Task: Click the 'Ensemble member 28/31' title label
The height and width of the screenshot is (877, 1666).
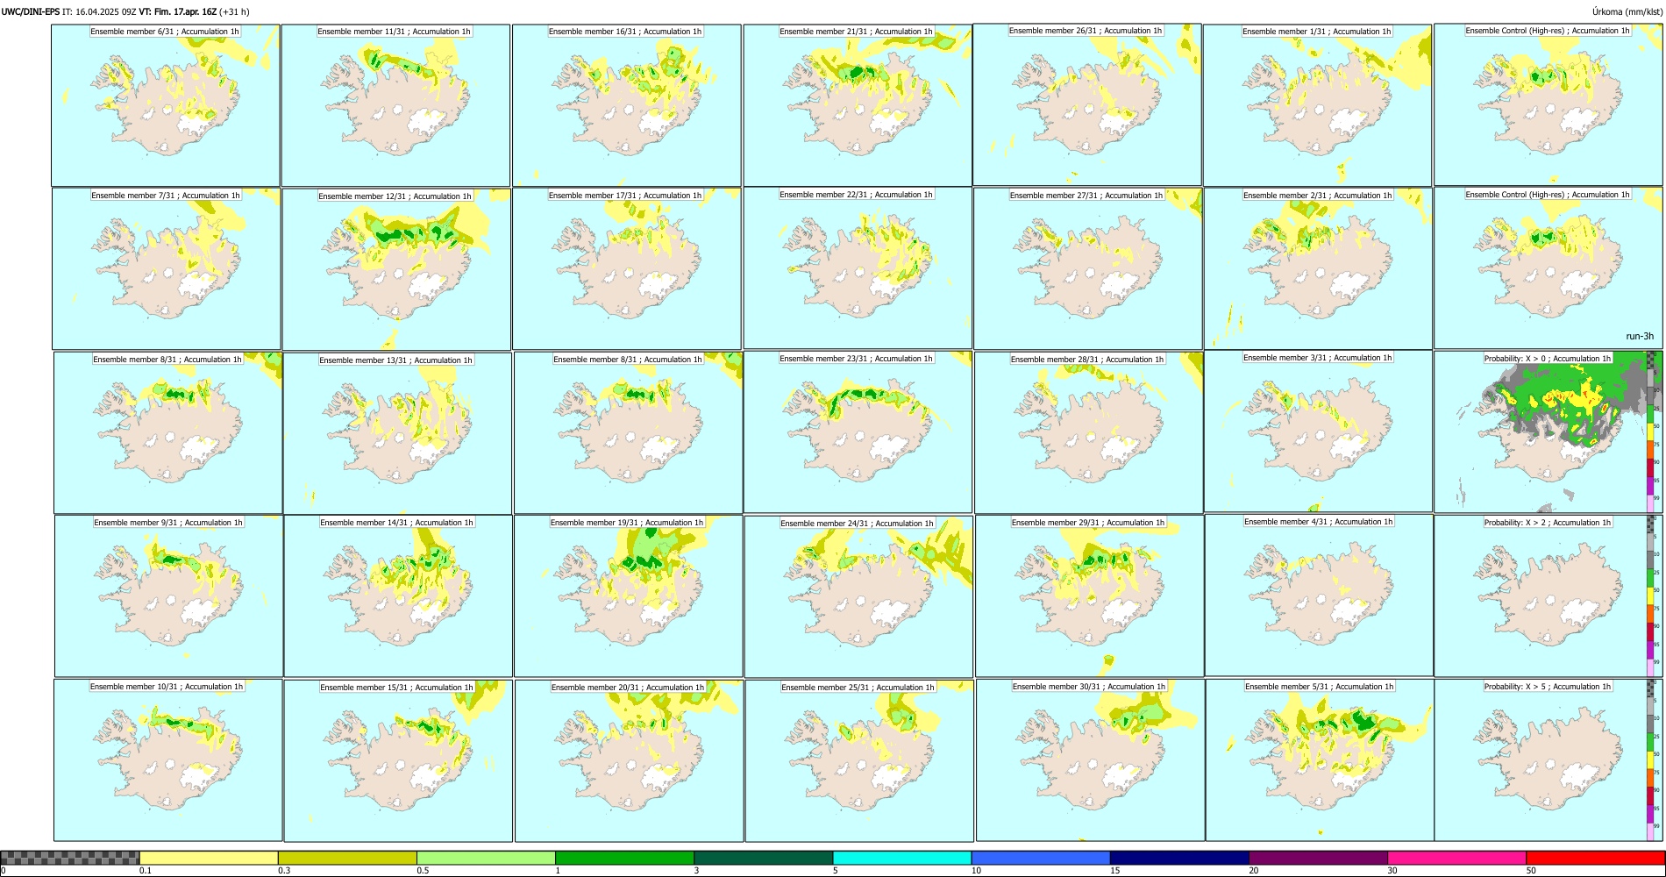Action: point(1087,360)
